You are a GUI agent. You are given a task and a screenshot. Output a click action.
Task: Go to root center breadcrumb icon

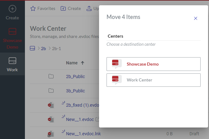pos(32,48)
